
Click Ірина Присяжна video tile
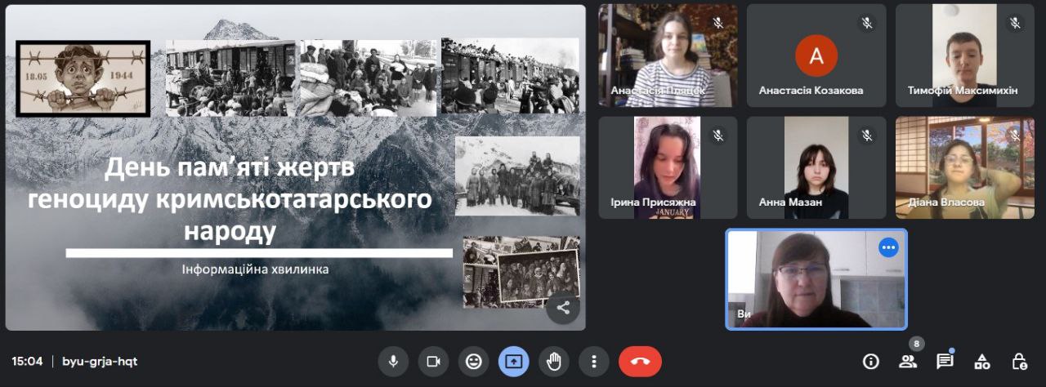tap(668, 167)
